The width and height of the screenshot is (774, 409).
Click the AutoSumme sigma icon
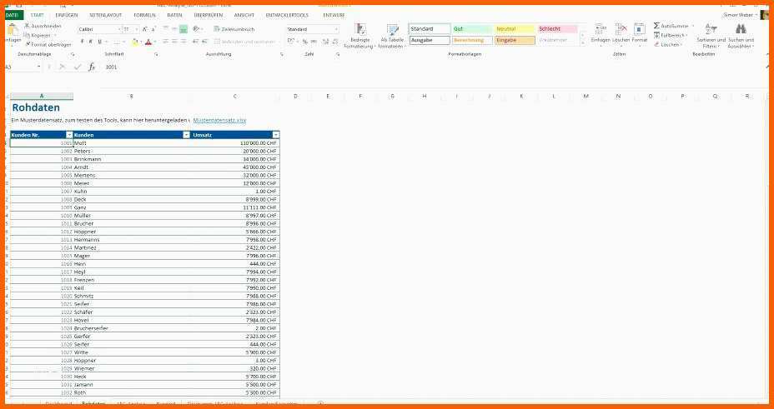pyautogui.click(x=656, y=26)
